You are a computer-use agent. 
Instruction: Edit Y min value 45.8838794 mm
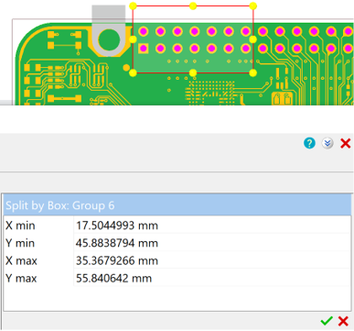tap(211, 243)
